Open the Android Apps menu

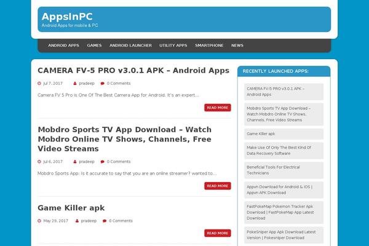(63, 46)
